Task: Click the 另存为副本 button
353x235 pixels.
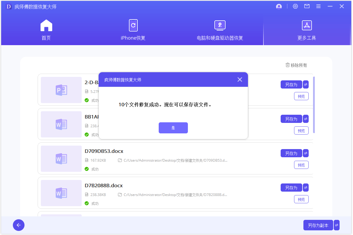Action: [318, 225]
